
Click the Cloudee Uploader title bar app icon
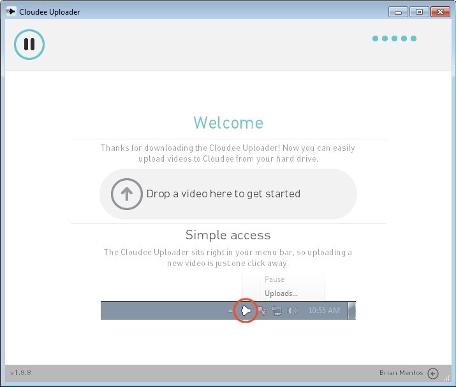point(11,11)
